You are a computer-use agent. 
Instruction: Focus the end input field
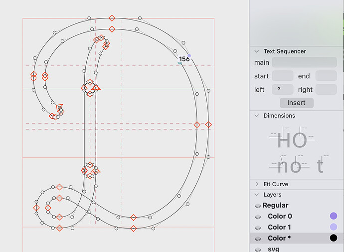pos(326,76)
